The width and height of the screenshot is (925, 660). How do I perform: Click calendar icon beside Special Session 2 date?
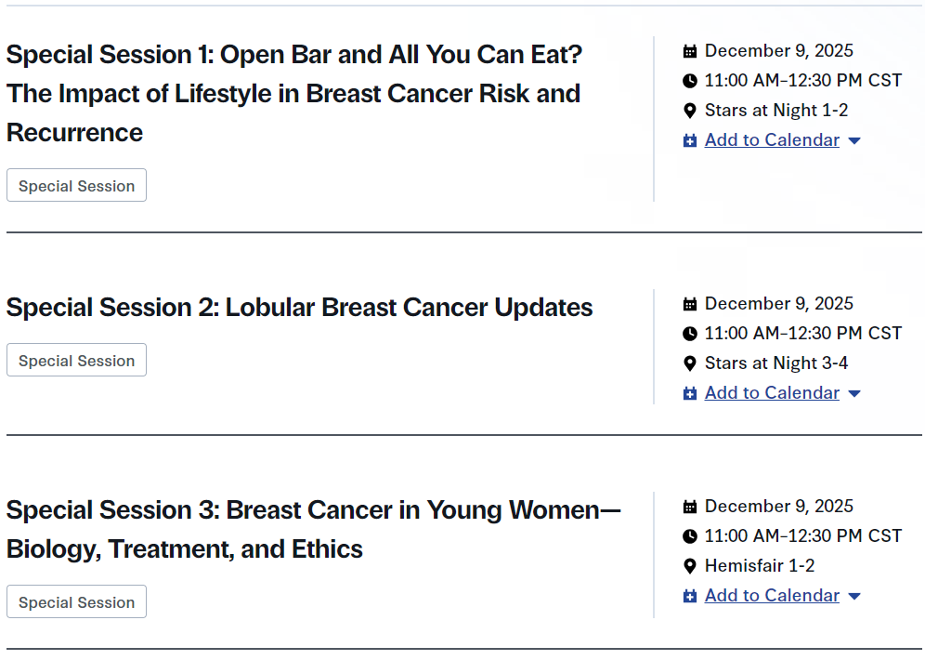tap(690, 304)
